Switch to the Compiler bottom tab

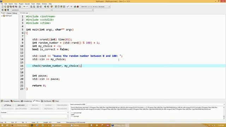(x=5, y=101)
